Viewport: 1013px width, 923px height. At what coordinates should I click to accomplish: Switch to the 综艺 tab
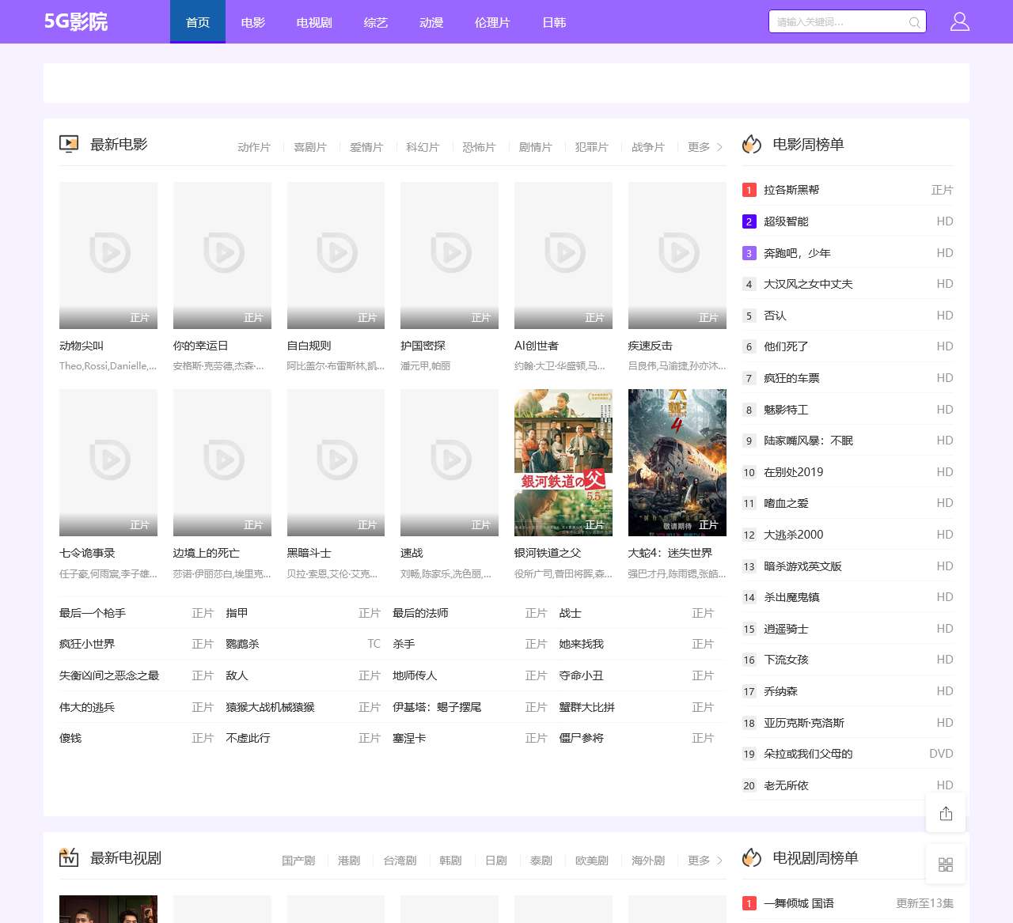[376, 21]
